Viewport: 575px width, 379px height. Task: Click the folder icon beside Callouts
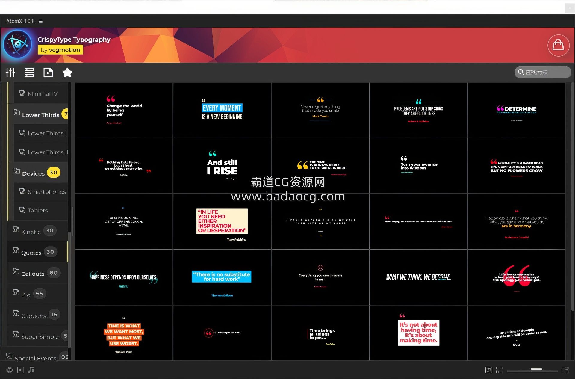tap(16, 271)
